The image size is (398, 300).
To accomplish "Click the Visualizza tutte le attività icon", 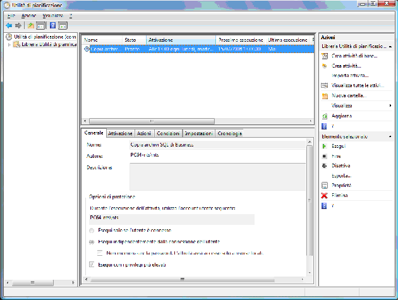I will (x=324, y=85).
